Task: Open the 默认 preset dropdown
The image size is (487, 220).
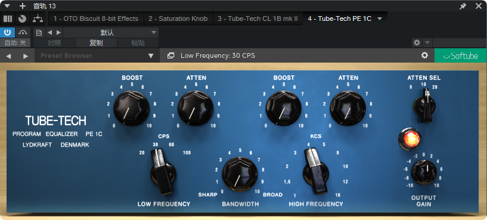Action: pos(111,32)
